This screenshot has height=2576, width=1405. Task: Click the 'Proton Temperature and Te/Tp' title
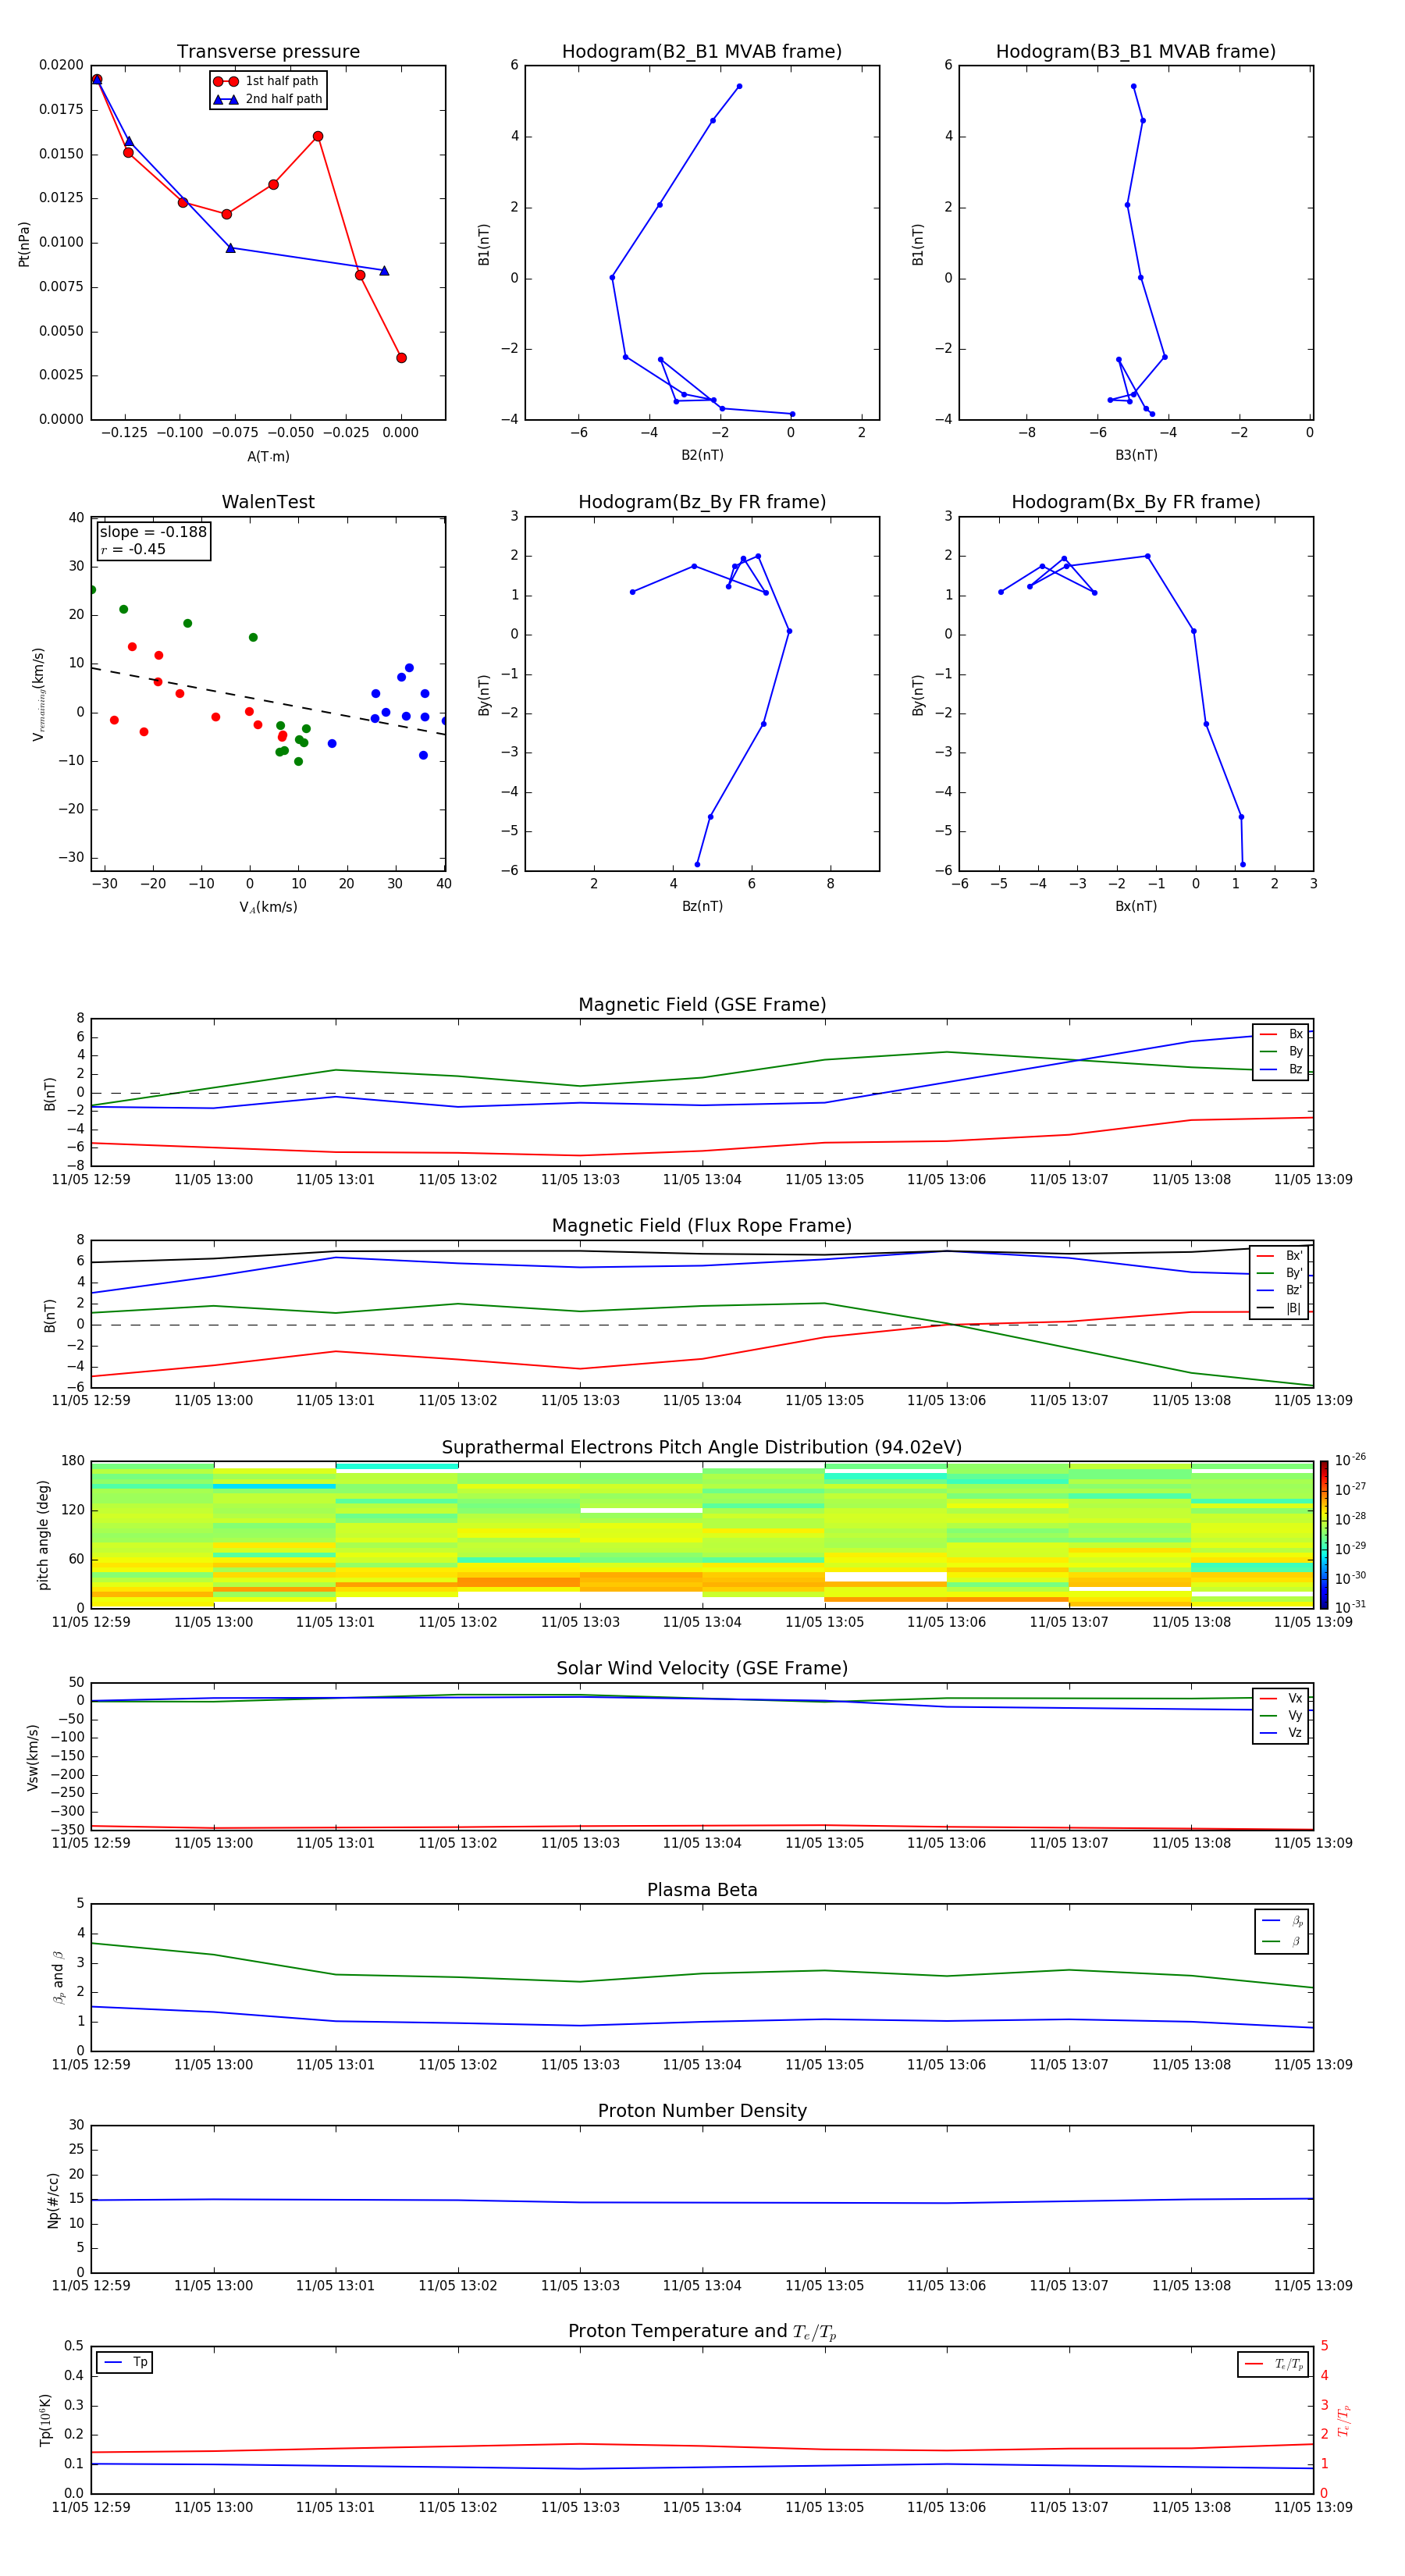coord(702,2332)
